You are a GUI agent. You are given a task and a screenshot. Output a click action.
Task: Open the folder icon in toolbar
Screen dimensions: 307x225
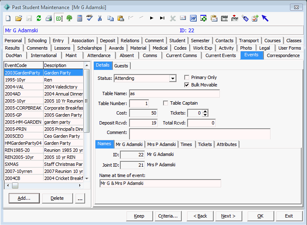pos(19,18)
